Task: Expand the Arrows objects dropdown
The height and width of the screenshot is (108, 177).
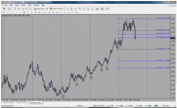Action: pos(41,12)
